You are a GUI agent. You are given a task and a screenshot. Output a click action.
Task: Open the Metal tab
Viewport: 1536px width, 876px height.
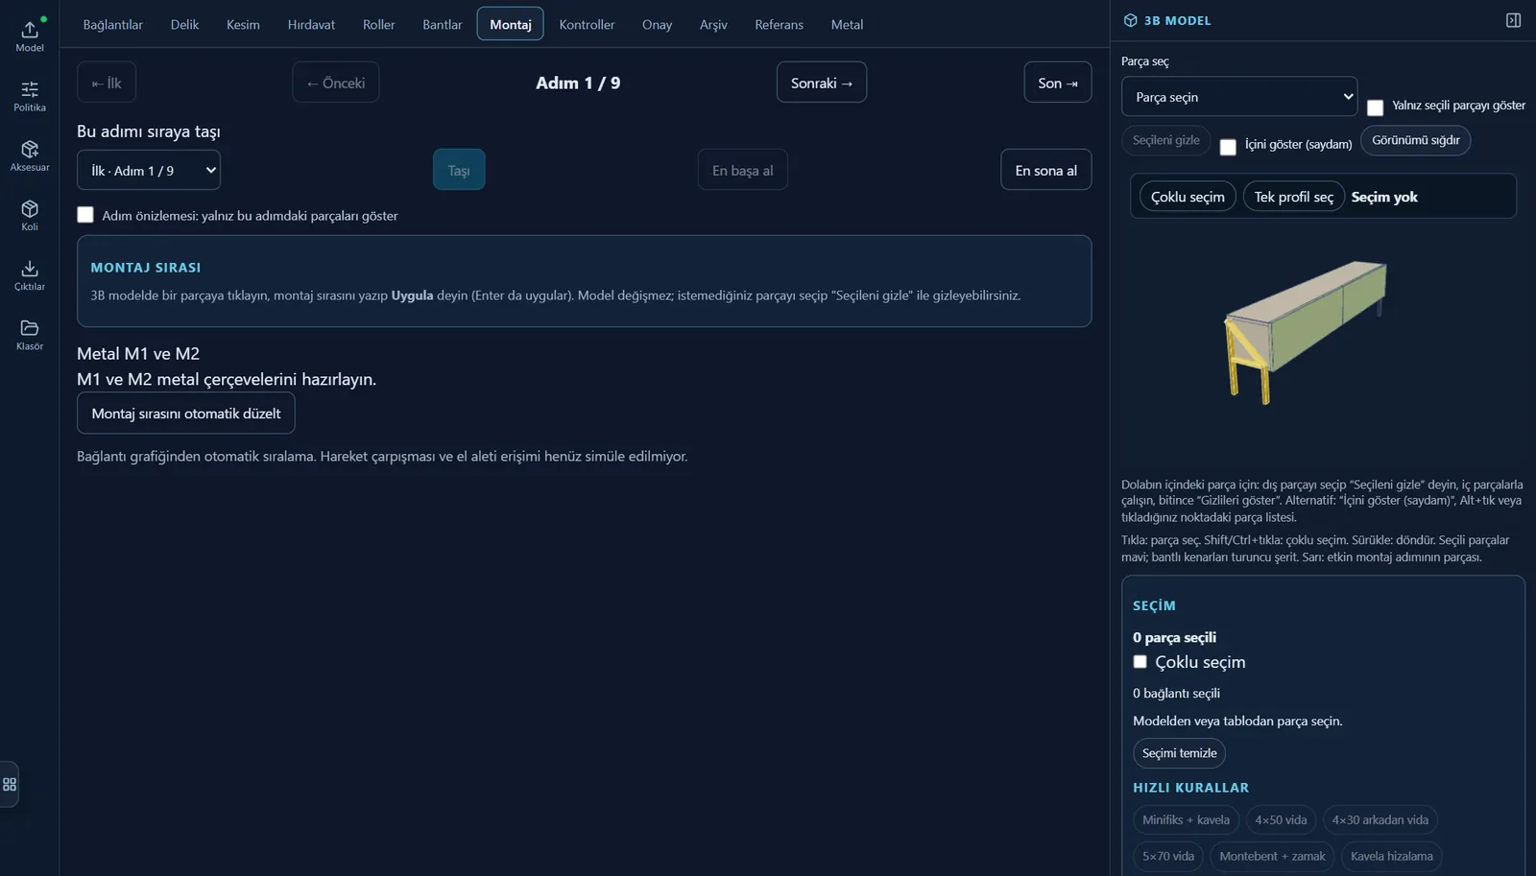[x=847, y=24]
